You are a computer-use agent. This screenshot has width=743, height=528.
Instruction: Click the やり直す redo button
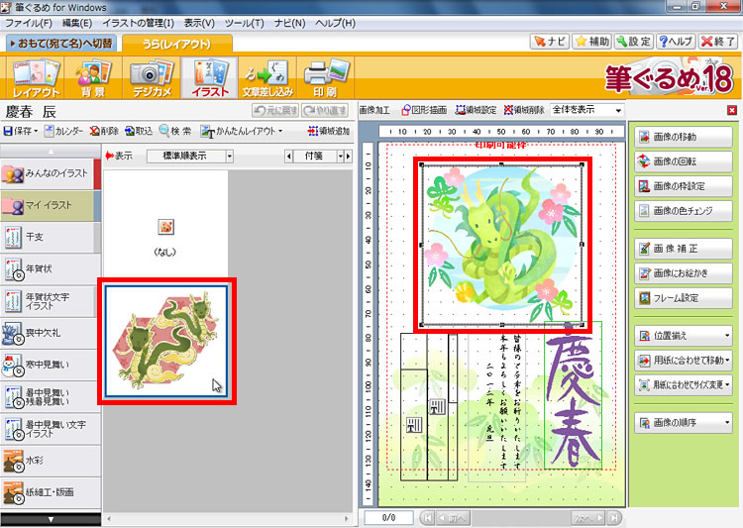(x=325, y=110)
